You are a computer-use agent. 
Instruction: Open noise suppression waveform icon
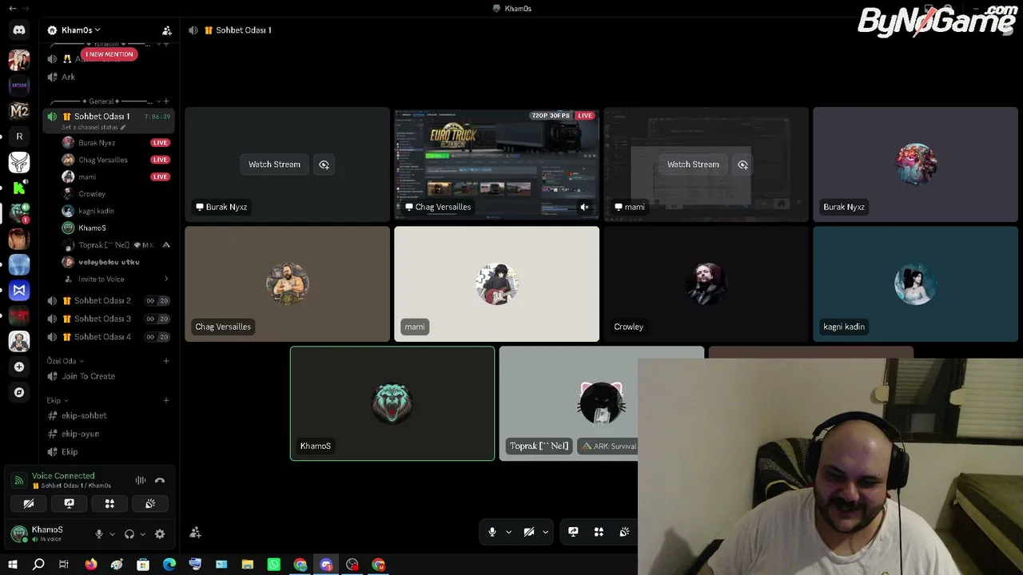141,480
